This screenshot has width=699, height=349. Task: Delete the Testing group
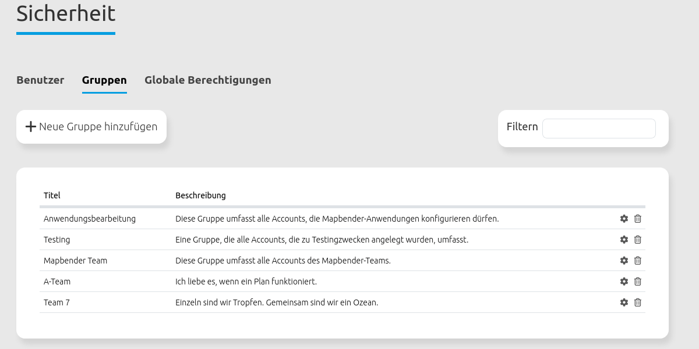[638, 240]
